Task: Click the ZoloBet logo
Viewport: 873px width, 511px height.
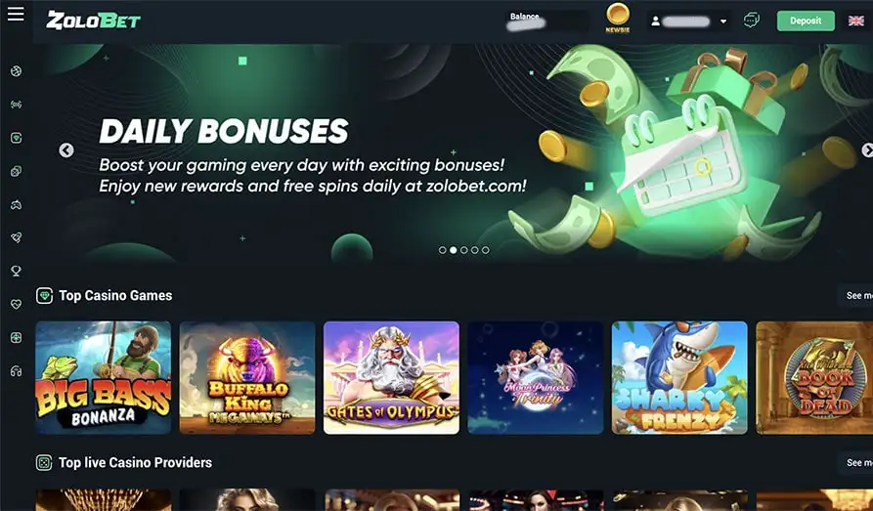Action: tap(94, 21)
